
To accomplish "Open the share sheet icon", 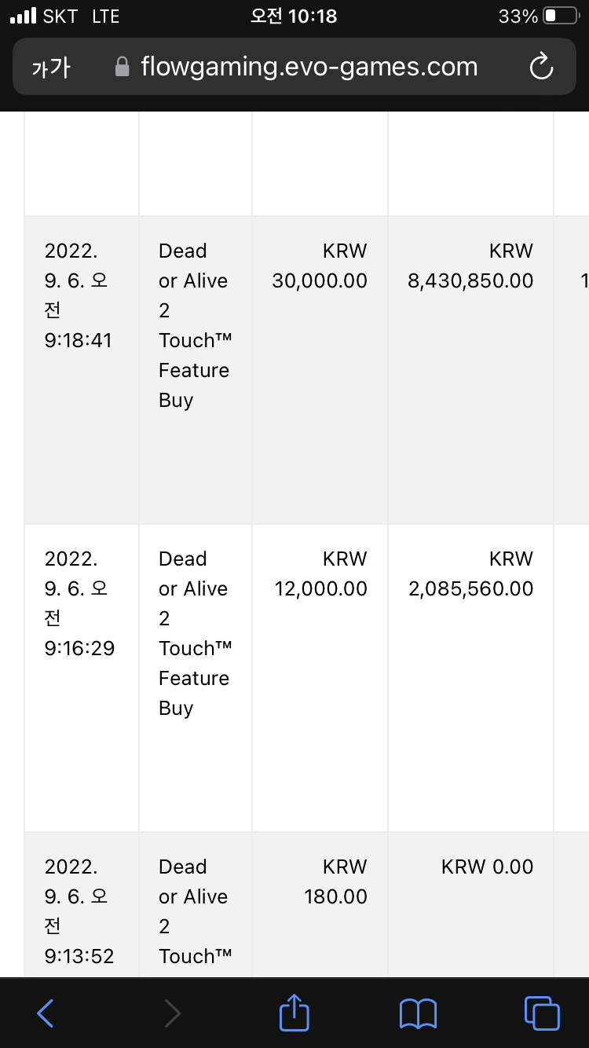I will (x=294, y=1012).
